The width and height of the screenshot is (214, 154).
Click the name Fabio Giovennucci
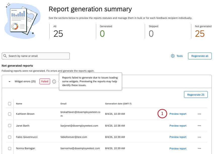27,137
